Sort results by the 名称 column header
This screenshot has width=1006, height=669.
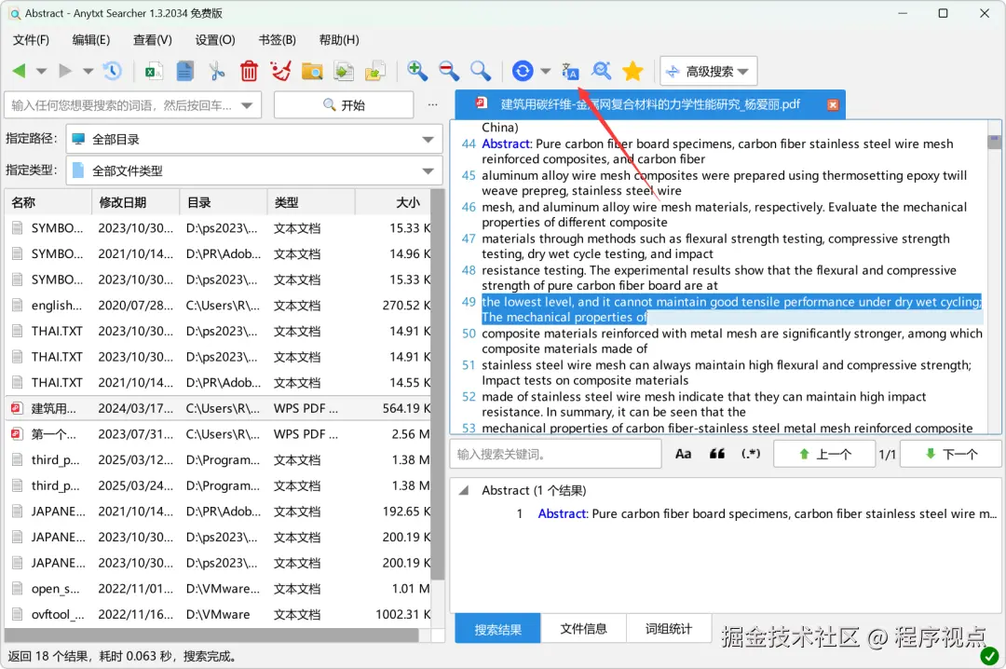(48, 202)
